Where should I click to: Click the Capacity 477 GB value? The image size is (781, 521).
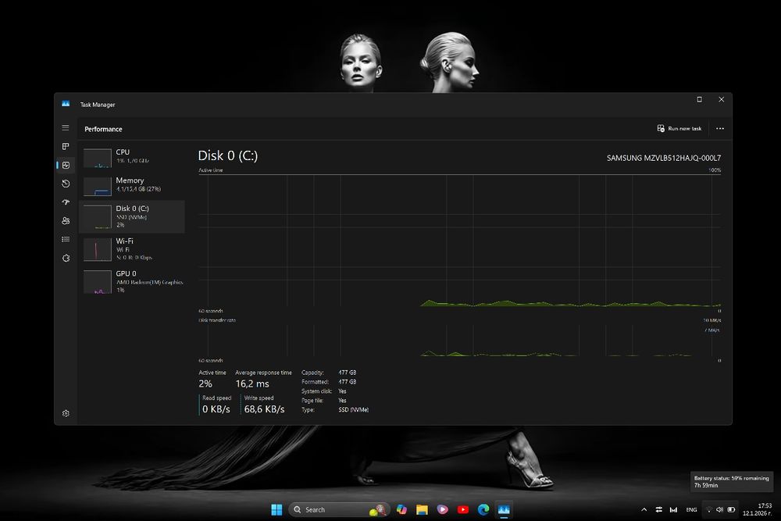point(348,373)
